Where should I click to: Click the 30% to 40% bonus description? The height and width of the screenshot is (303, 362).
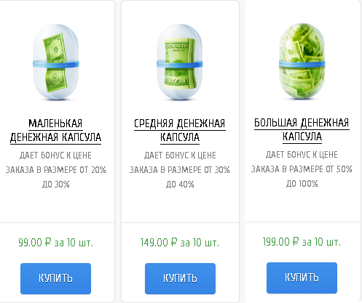click(x=180, y=170)
